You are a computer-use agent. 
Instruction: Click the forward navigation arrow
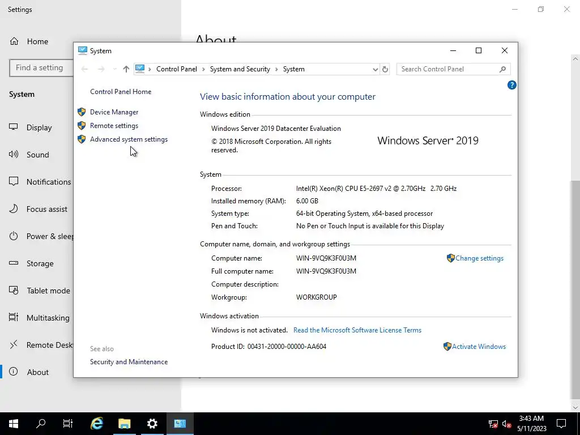[x=101, y=69]
